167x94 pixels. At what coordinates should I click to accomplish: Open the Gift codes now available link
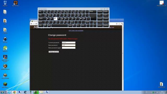[x=76, y=31]
